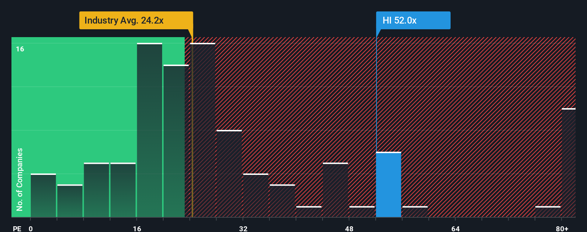Click the tallest green bar at PE 16

click(150, 130)
